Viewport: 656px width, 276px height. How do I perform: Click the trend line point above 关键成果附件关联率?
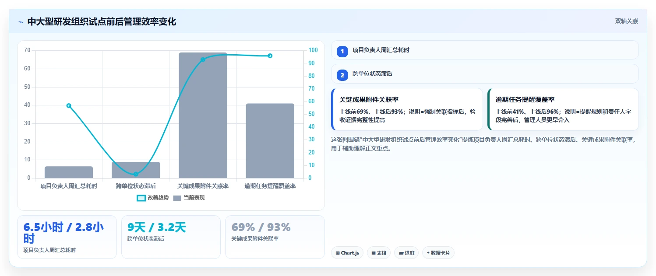(x=203, y=59)
